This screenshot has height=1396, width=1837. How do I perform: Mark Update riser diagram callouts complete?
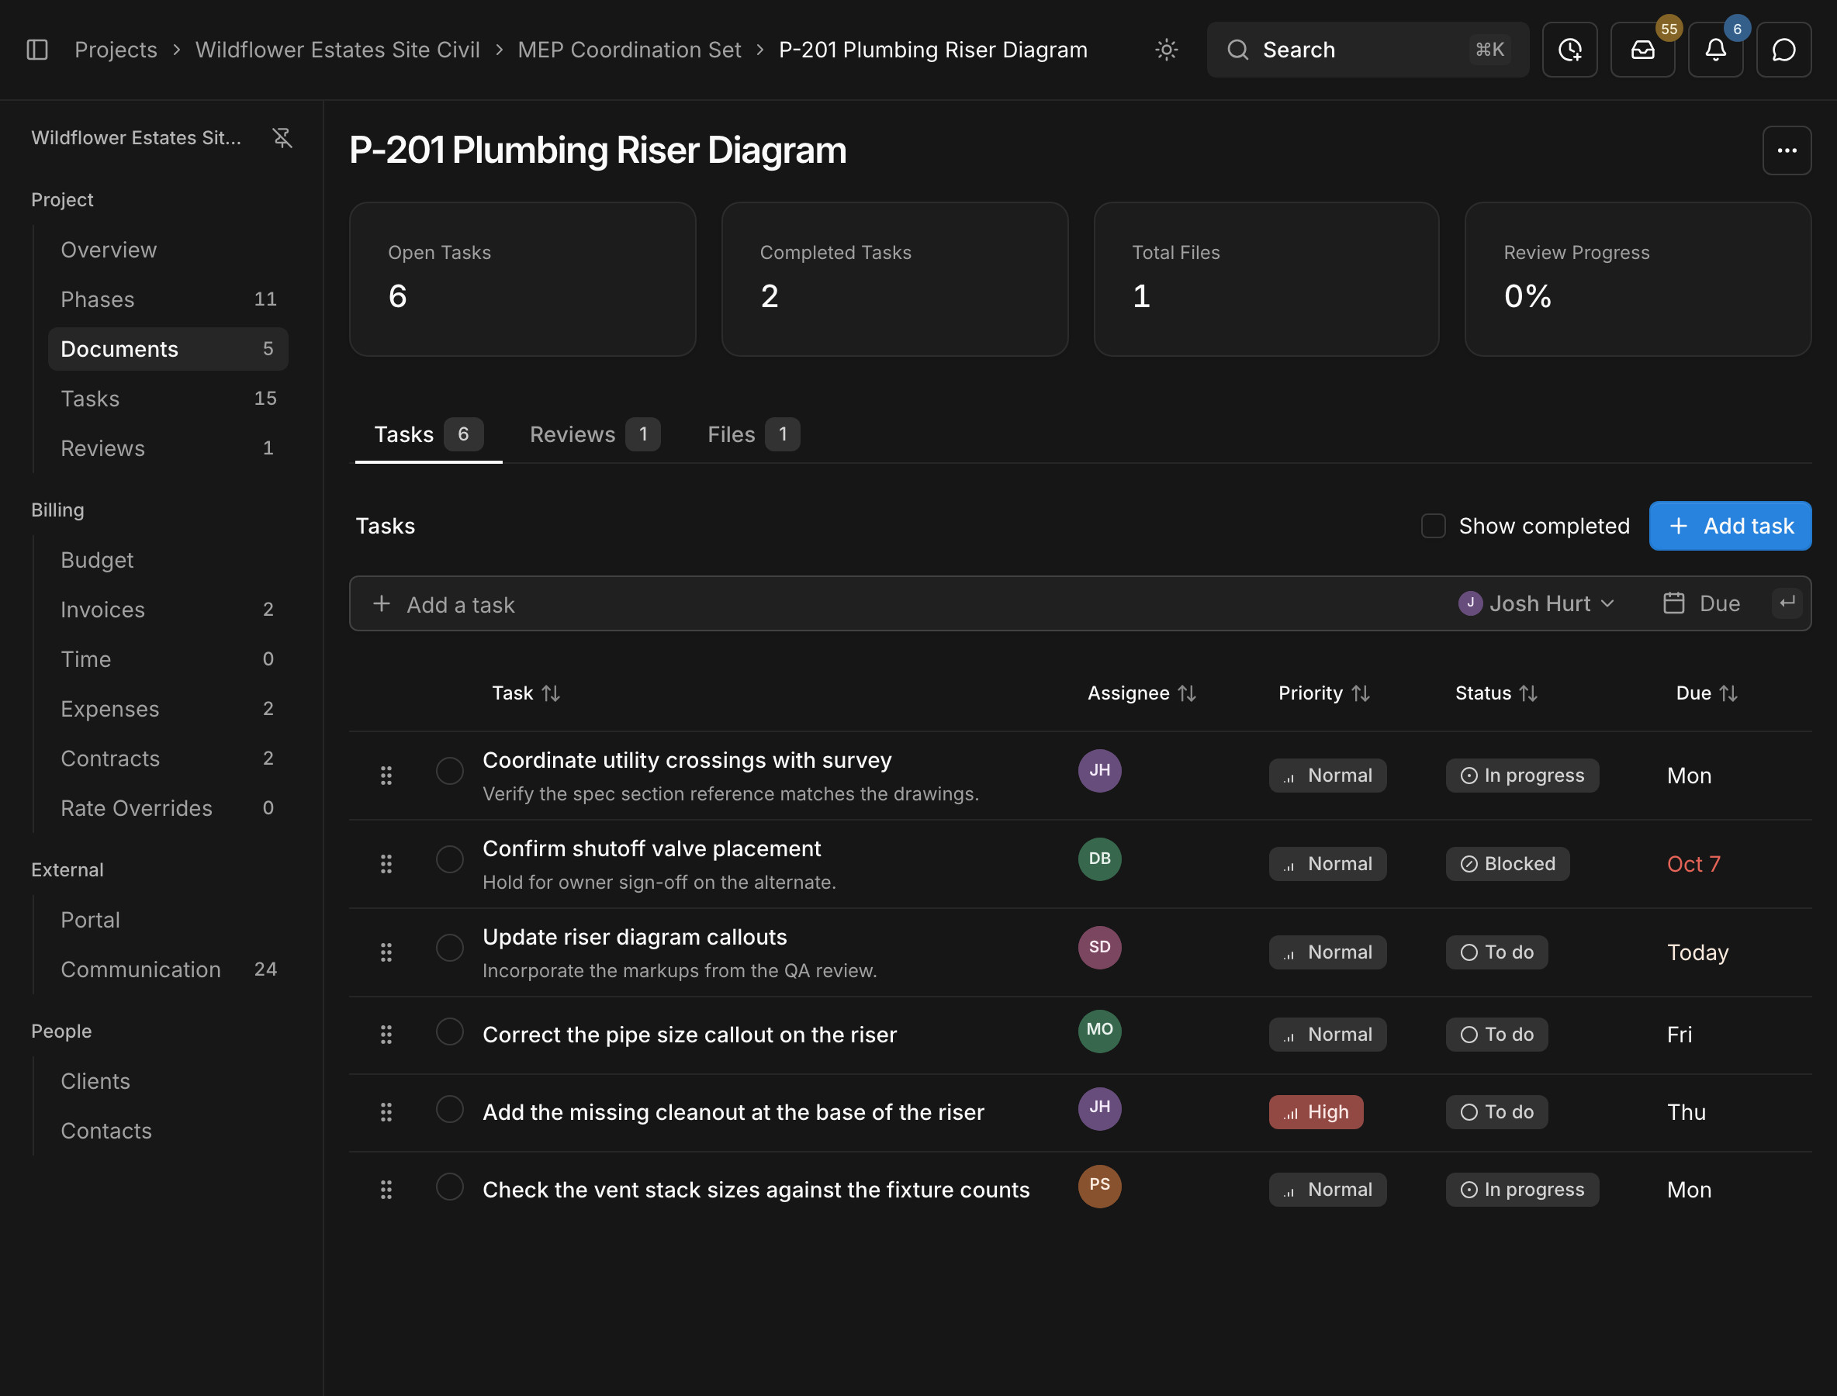click(450, 947)
